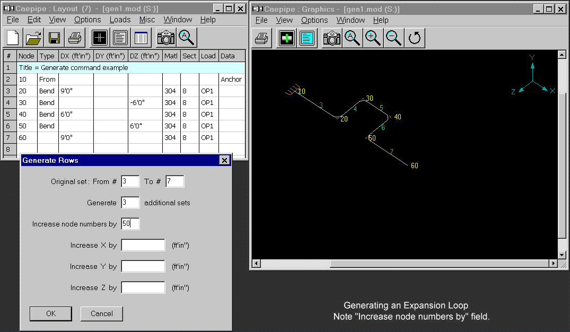The image size is (570, 332).
Task: Click the green cross Layout icon in Graphics toolbar
Action: [x=286, y=38]
